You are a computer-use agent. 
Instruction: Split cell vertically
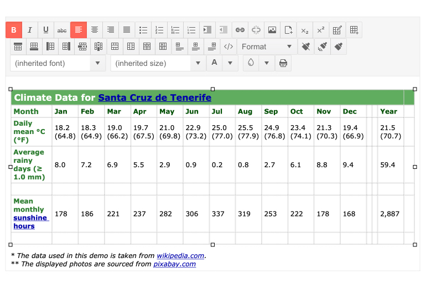point(163,47)
